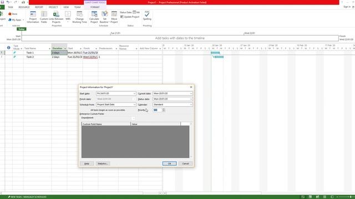Switch to the TEAM ribbon tab

(x=77, y=7)
